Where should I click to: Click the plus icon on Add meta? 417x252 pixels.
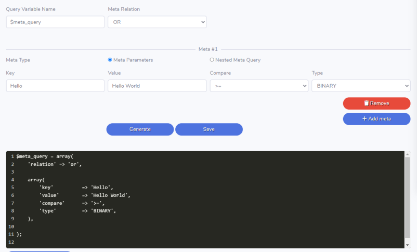coord(364,118)
